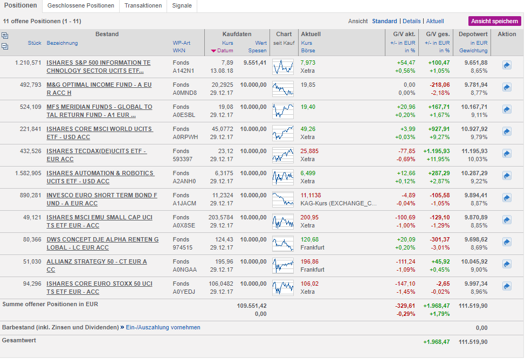Click action icon for DWS Concept DJE Alpha Renten
The image size is (525, 359).
click(x=507, y=241)
